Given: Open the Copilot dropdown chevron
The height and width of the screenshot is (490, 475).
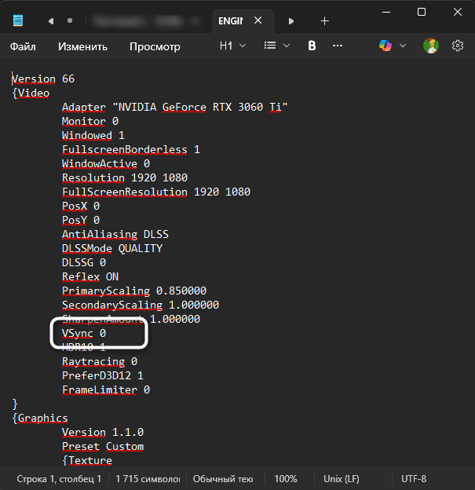Looking at the screenshot, I should tap(403, 46).
